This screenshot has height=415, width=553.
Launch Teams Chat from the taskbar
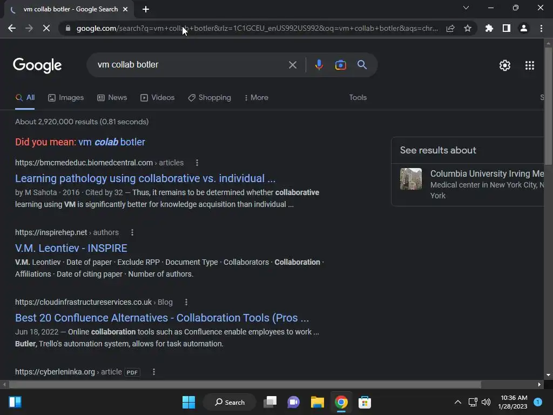(x=293, y=402)
